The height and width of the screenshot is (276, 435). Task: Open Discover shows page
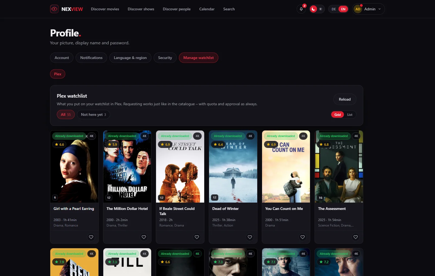point(141,9)
